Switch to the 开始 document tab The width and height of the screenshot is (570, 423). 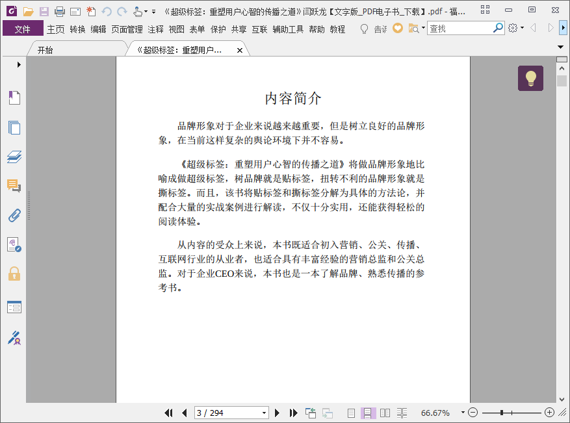[x=77, y=50]
